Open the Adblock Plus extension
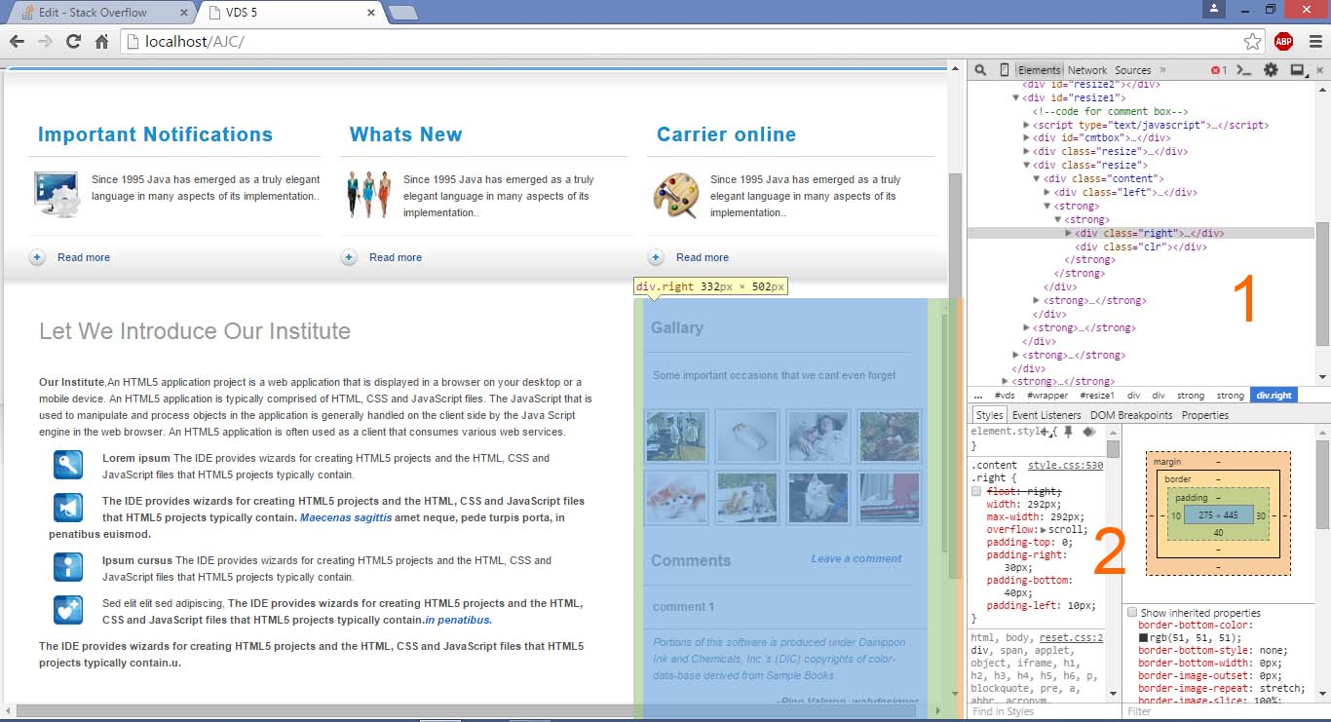Viewport: 1331px width, 722px height. 1283,41
